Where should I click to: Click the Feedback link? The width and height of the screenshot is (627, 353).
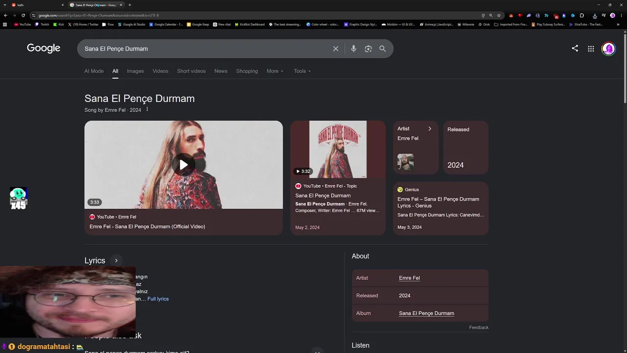click(x=479, y=328)
